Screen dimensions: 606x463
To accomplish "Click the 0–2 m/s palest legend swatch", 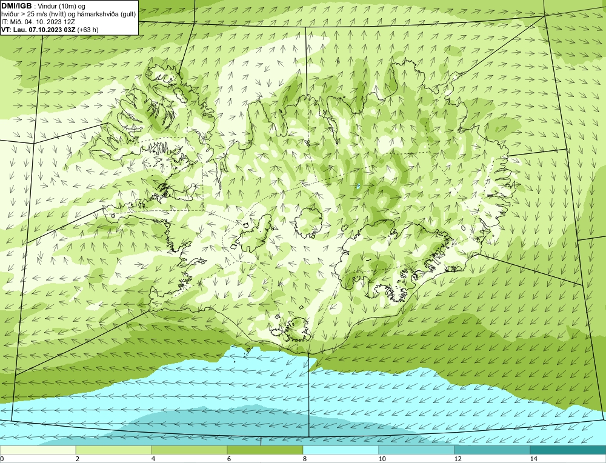I will point(38,450).
